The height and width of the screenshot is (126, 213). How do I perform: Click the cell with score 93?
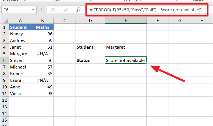[x=42, y=93]
